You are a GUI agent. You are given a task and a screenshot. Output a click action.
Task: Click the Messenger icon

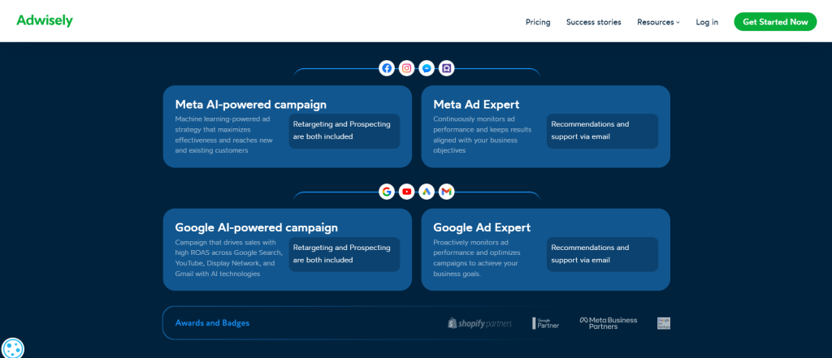click(427, 68)
